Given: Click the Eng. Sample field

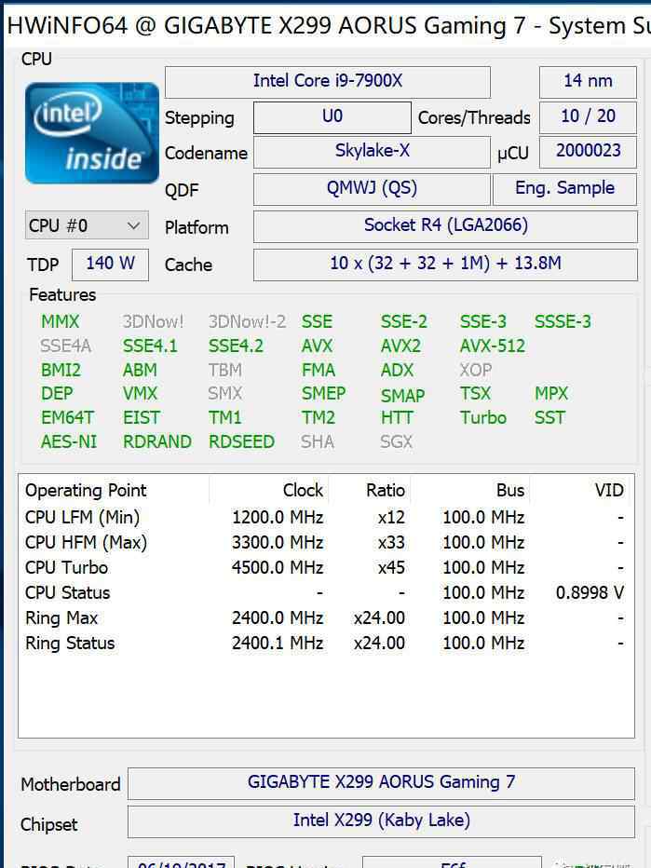Looking at the screenshot, I should click(564, 189).
